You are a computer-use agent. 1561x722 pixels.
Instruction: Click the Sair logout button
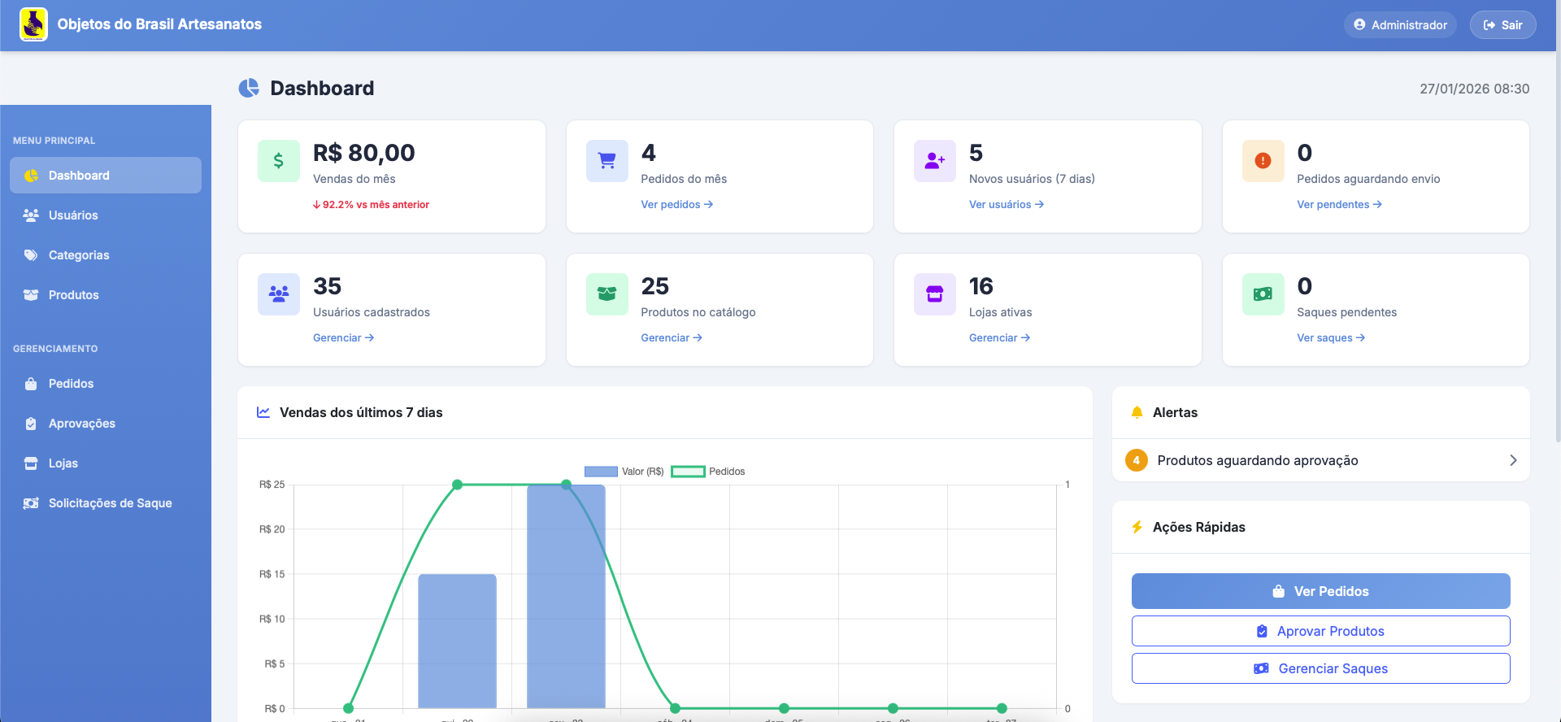1502,25
